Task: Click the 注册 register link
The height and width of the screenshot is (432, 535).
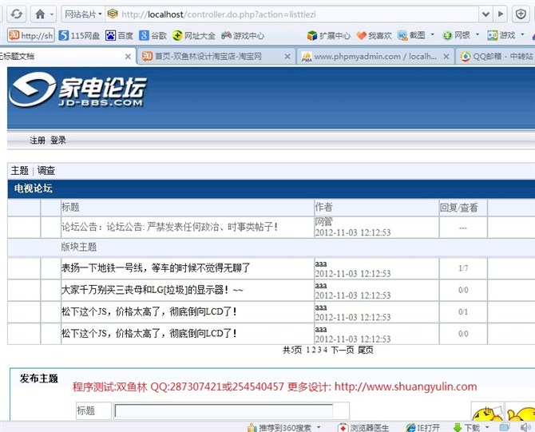Action: pos(38,140)
